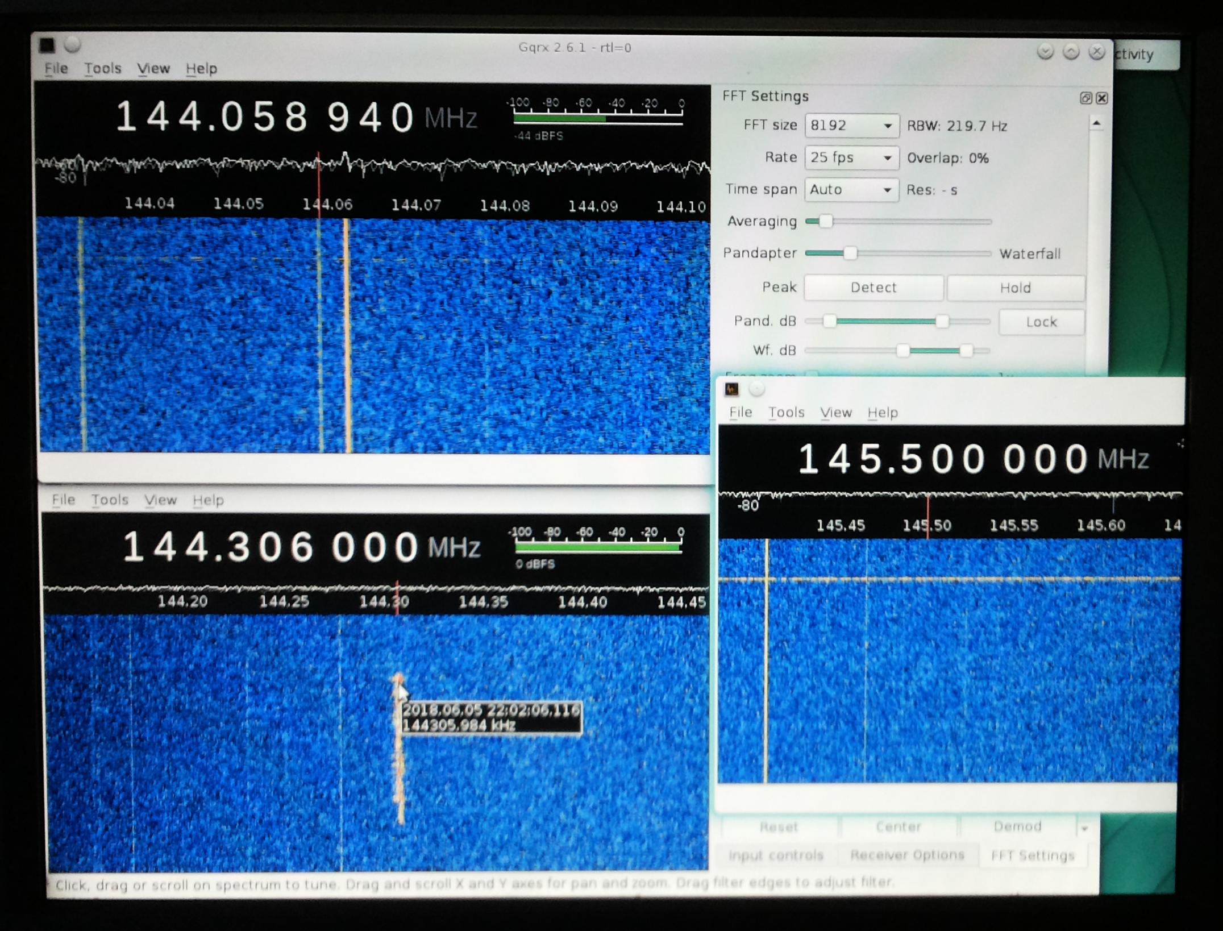Click the round titlebar button in 145.500 window
This screenshot has width=1223, height=931.
tap(756, 389)
